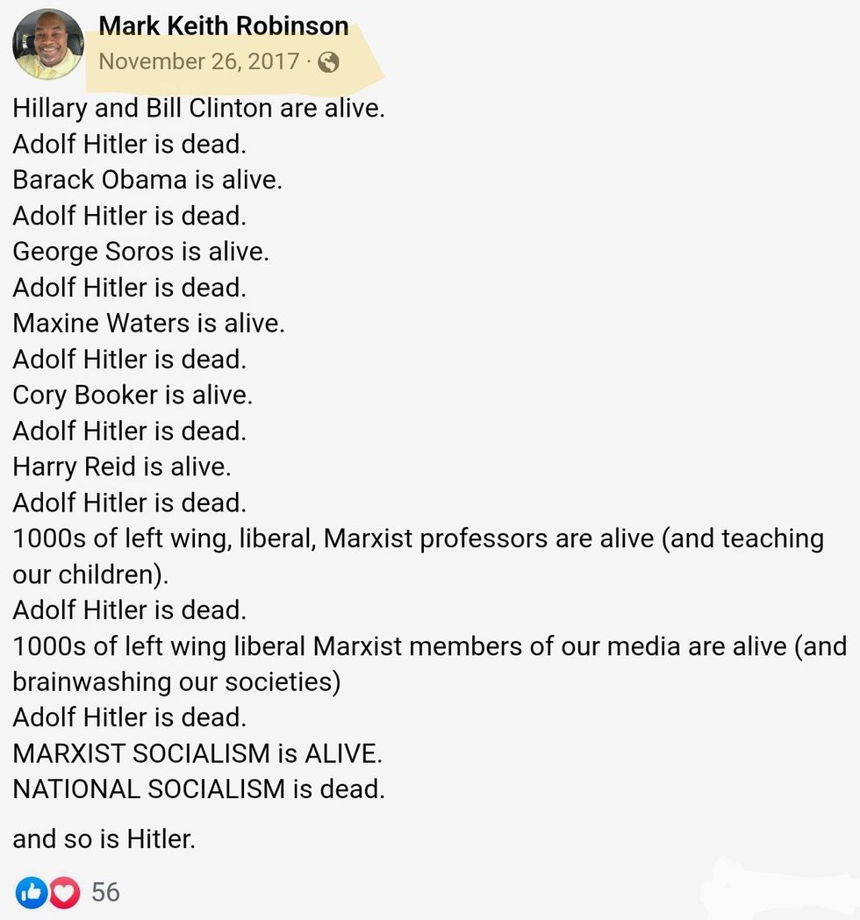Select the "Maxine Waters is alive." line
This screenshot has height=920, width=860.
(148, 323)
